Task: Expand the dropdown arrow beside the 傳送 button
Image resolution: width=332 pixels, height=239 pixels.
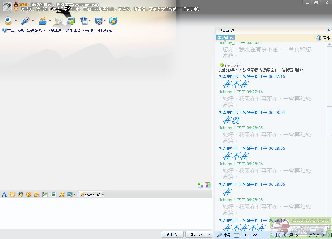Action: pyautogui.click(x=209, y=234)
